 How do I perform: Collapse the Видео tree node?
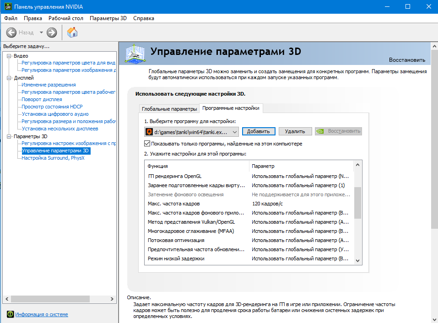click(x=9, y=56)
